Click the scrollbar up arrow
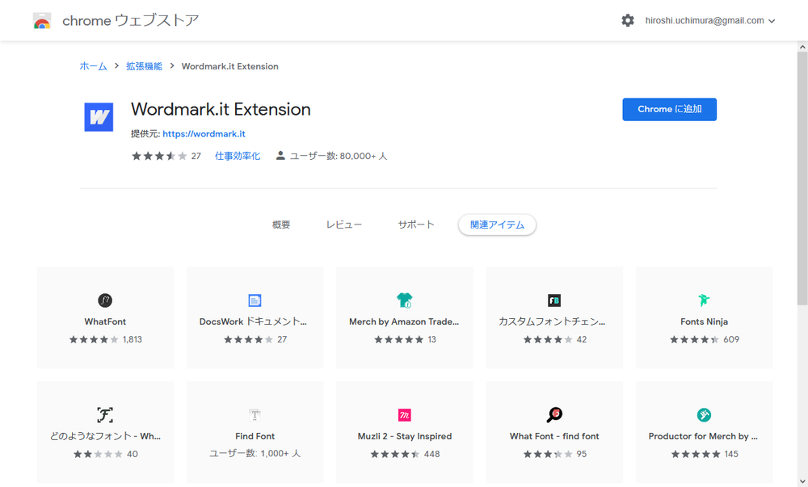Viewport: 808px width, 487px height. (x=802, y=47)
